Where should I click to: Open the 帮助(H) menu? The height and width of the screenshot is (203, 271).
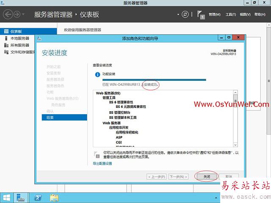click(260, 14)
